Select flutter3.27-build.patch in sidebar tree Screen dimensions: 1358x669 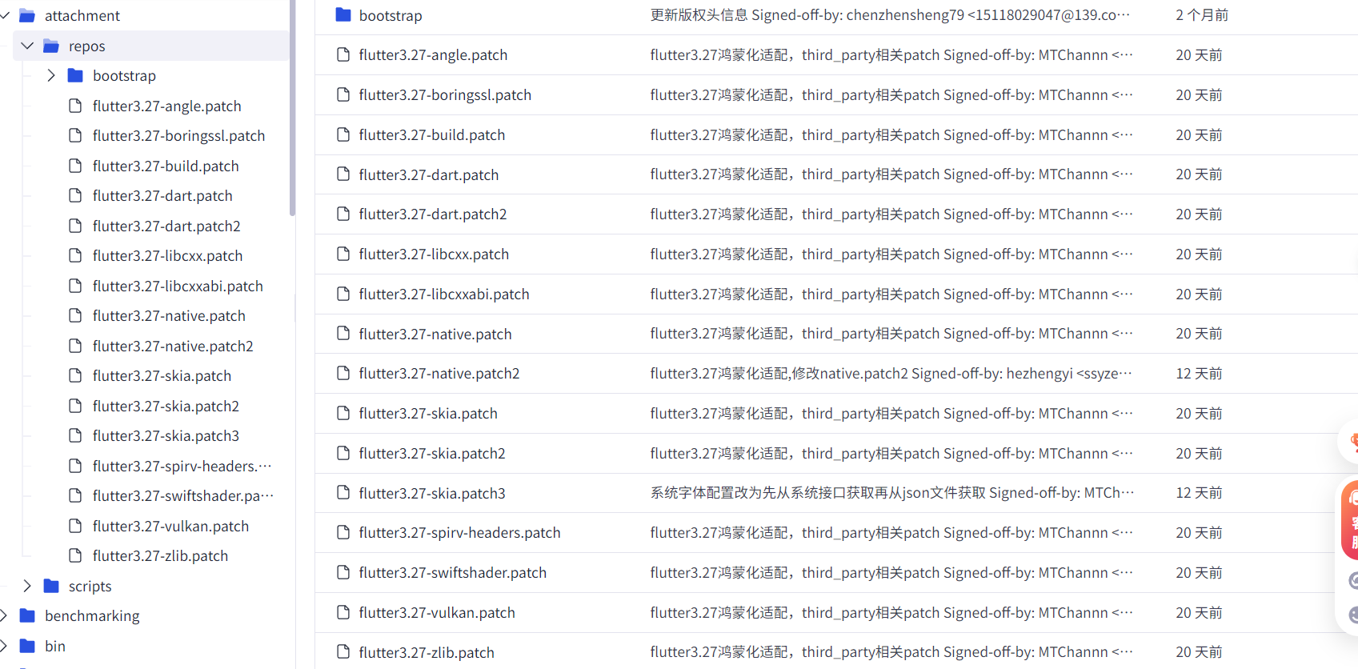166,166
